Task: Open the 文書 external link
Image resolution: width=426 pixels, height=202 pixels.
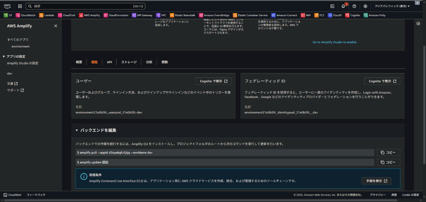Action: 12,83
